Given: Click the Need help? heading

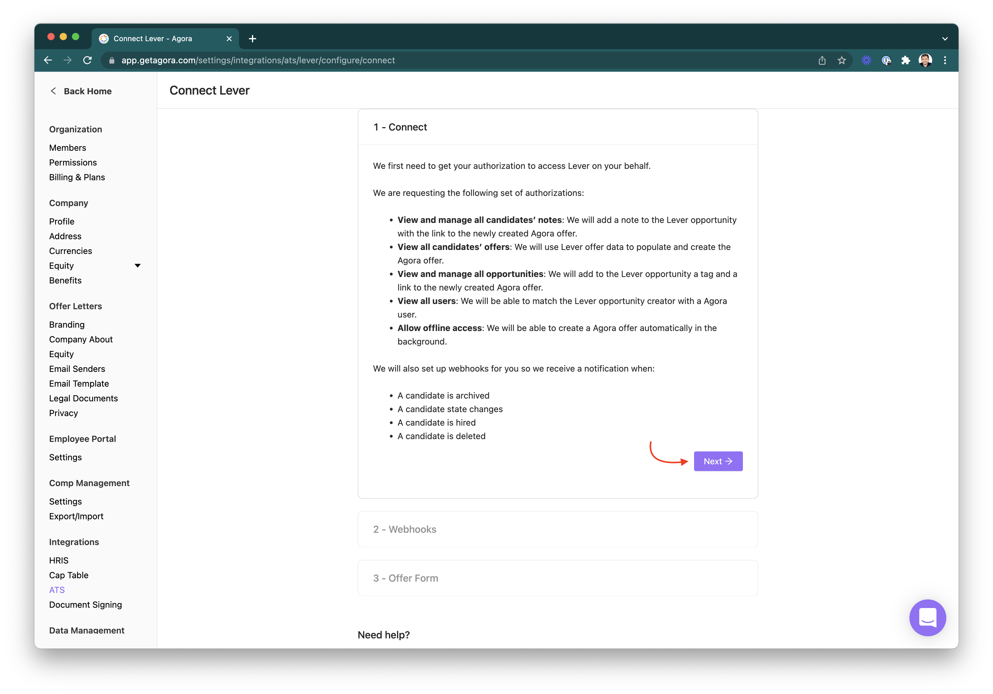Looking at the screenshot, I should tap(384, 634).
